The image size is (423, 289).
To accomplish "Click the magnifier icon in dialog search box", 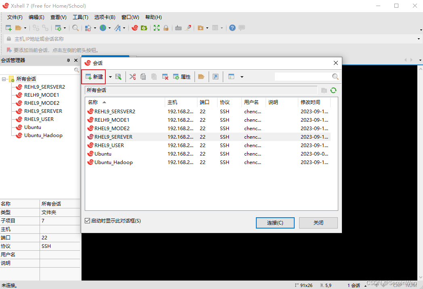I will click(x=335, y=77).
